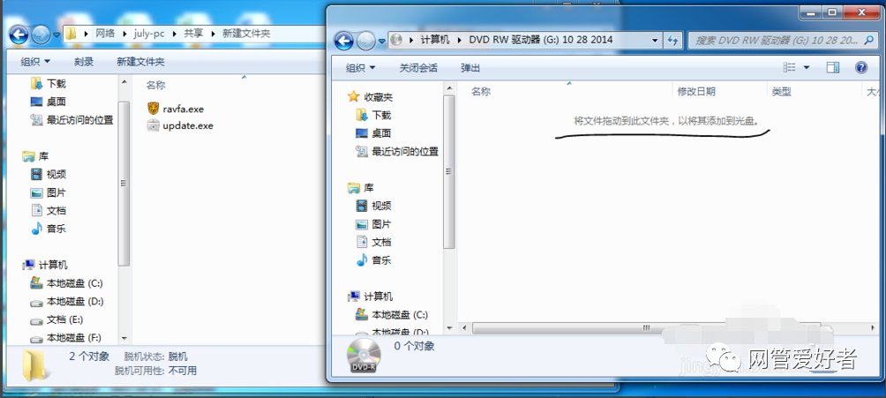Refresh the DVD RW drive folder view

click(672, 40)
